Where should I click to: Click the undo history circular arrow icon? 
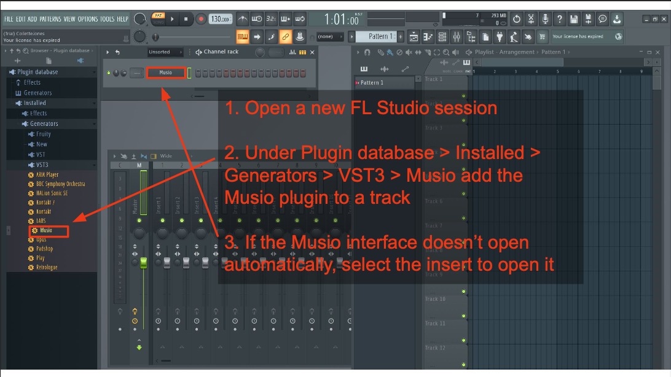click(x=517, y=19)
